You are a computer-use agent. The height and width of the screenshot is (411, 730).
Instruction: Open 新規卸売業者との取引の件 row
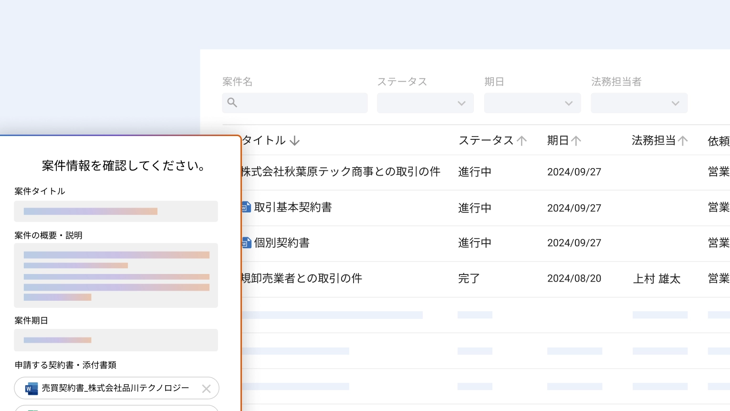(302, 278)
